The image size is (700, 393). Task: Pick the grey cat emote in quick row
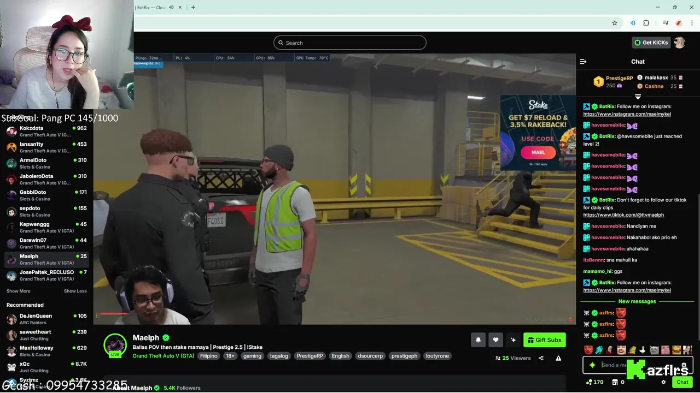(654, 350)
